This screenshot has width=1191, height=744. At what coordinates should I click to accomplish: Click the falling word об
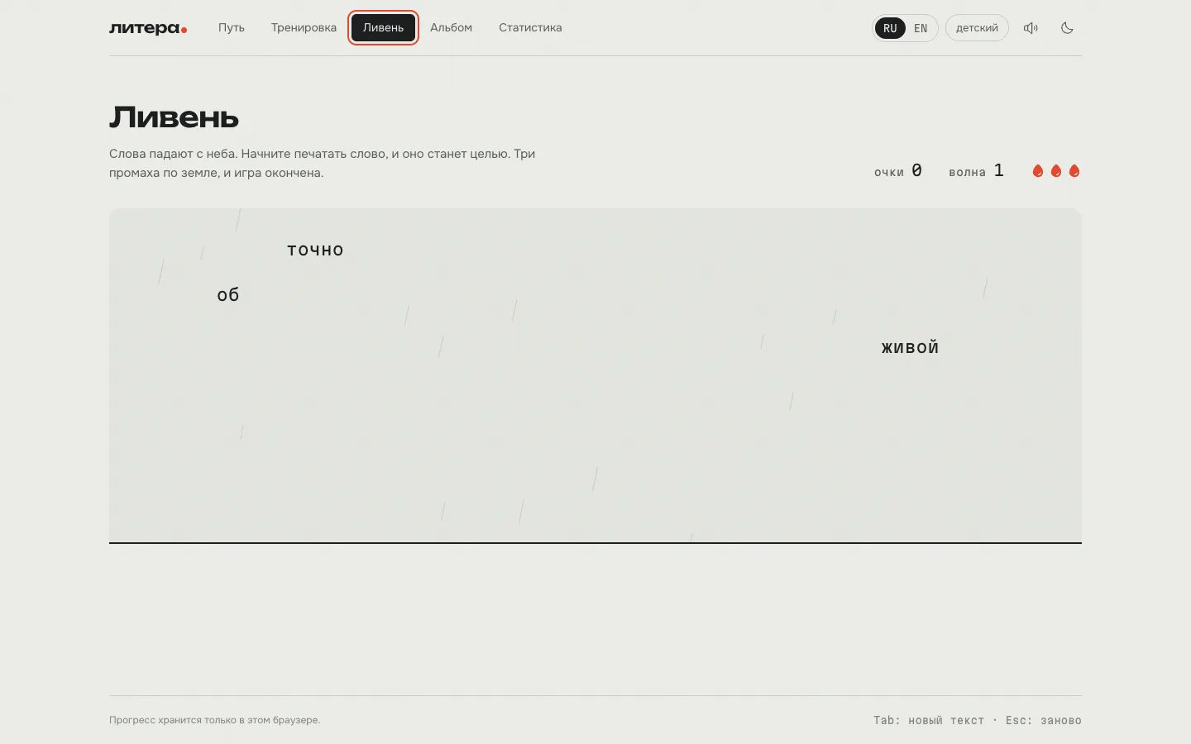[x=227, y=295]
